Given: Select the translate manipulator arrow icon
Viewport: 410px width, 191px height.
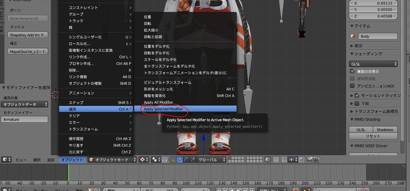Looking at the screenshot, I should (179, 160).
